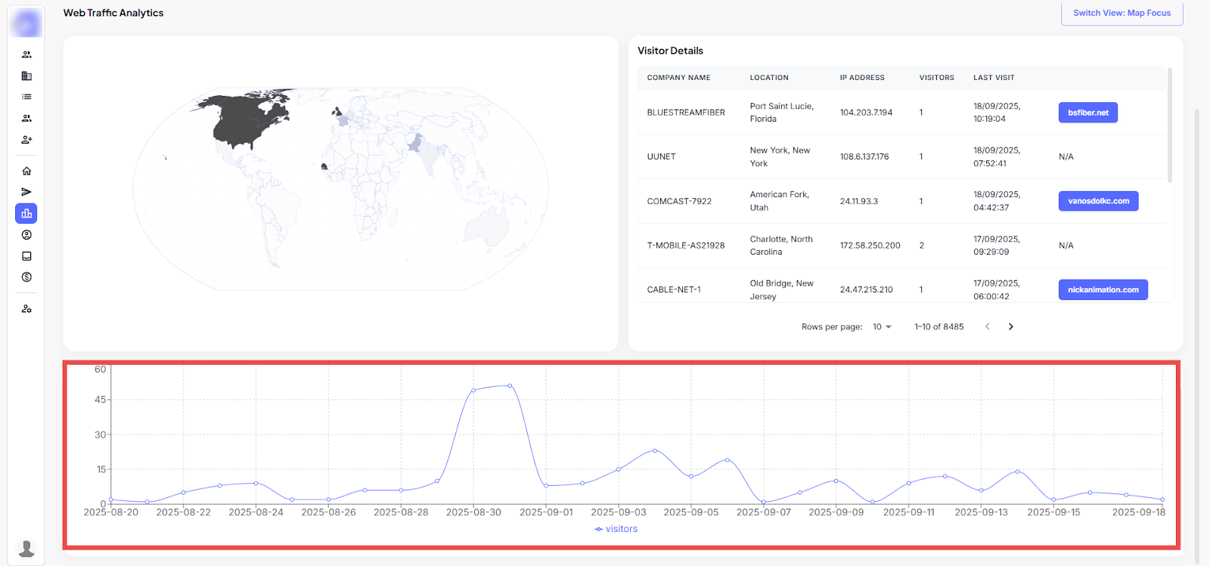Click the dollar billing icon in sidebar
Screen dimensions: 1210x566
point(26,277)
